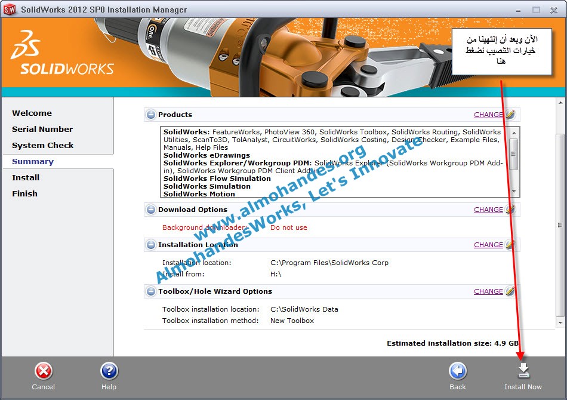Click the Back label
This screenshot has height=400, width=567.
coord(458,387)
